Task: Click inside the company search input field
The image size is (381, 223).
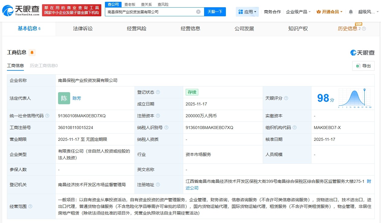Action: (151, 11)
